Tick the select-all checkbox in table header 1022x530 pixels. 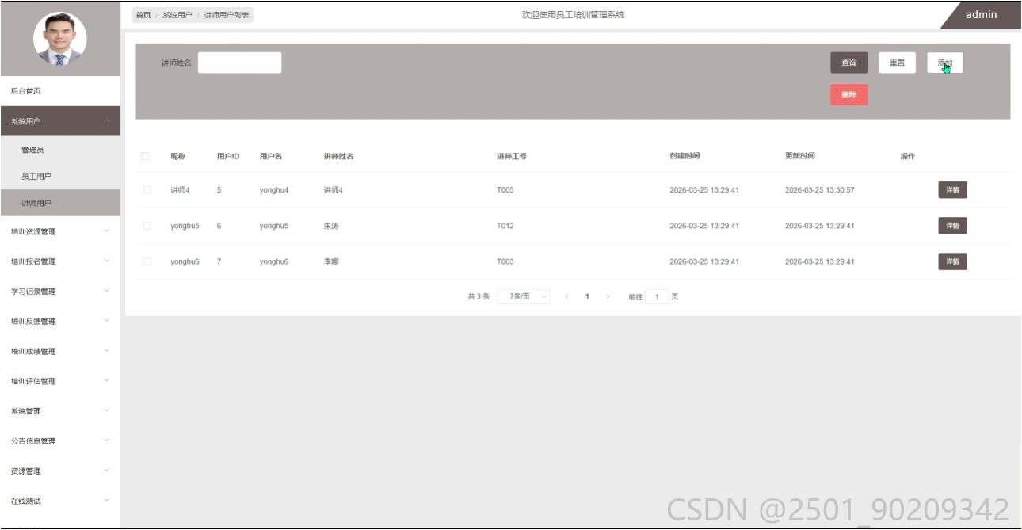tap(145, 156)
